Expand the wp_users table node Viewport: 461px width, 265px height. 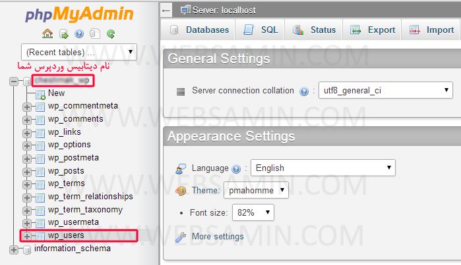27,236
